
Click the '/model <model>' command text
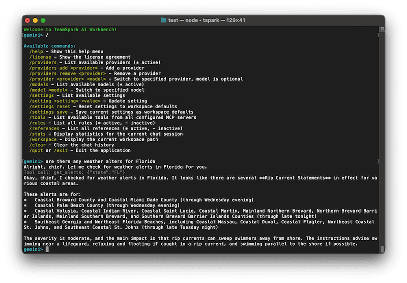coord(48,90)
